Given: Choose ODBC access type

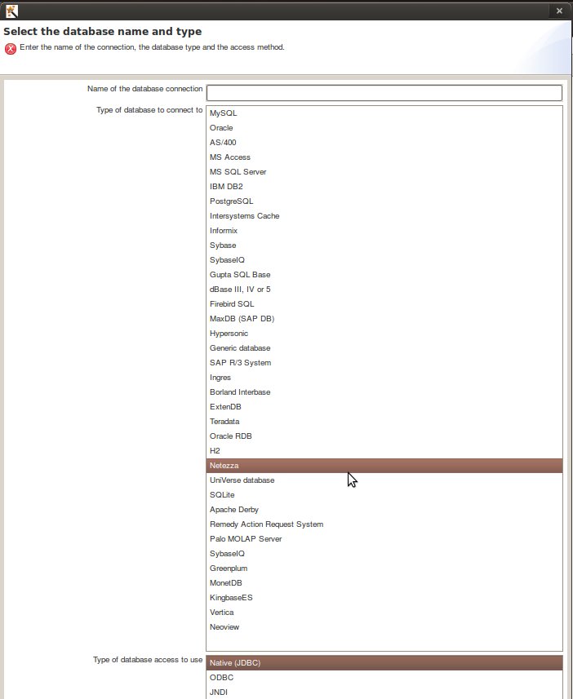Looking at the screenshot, I should click(x=384, y=678).
